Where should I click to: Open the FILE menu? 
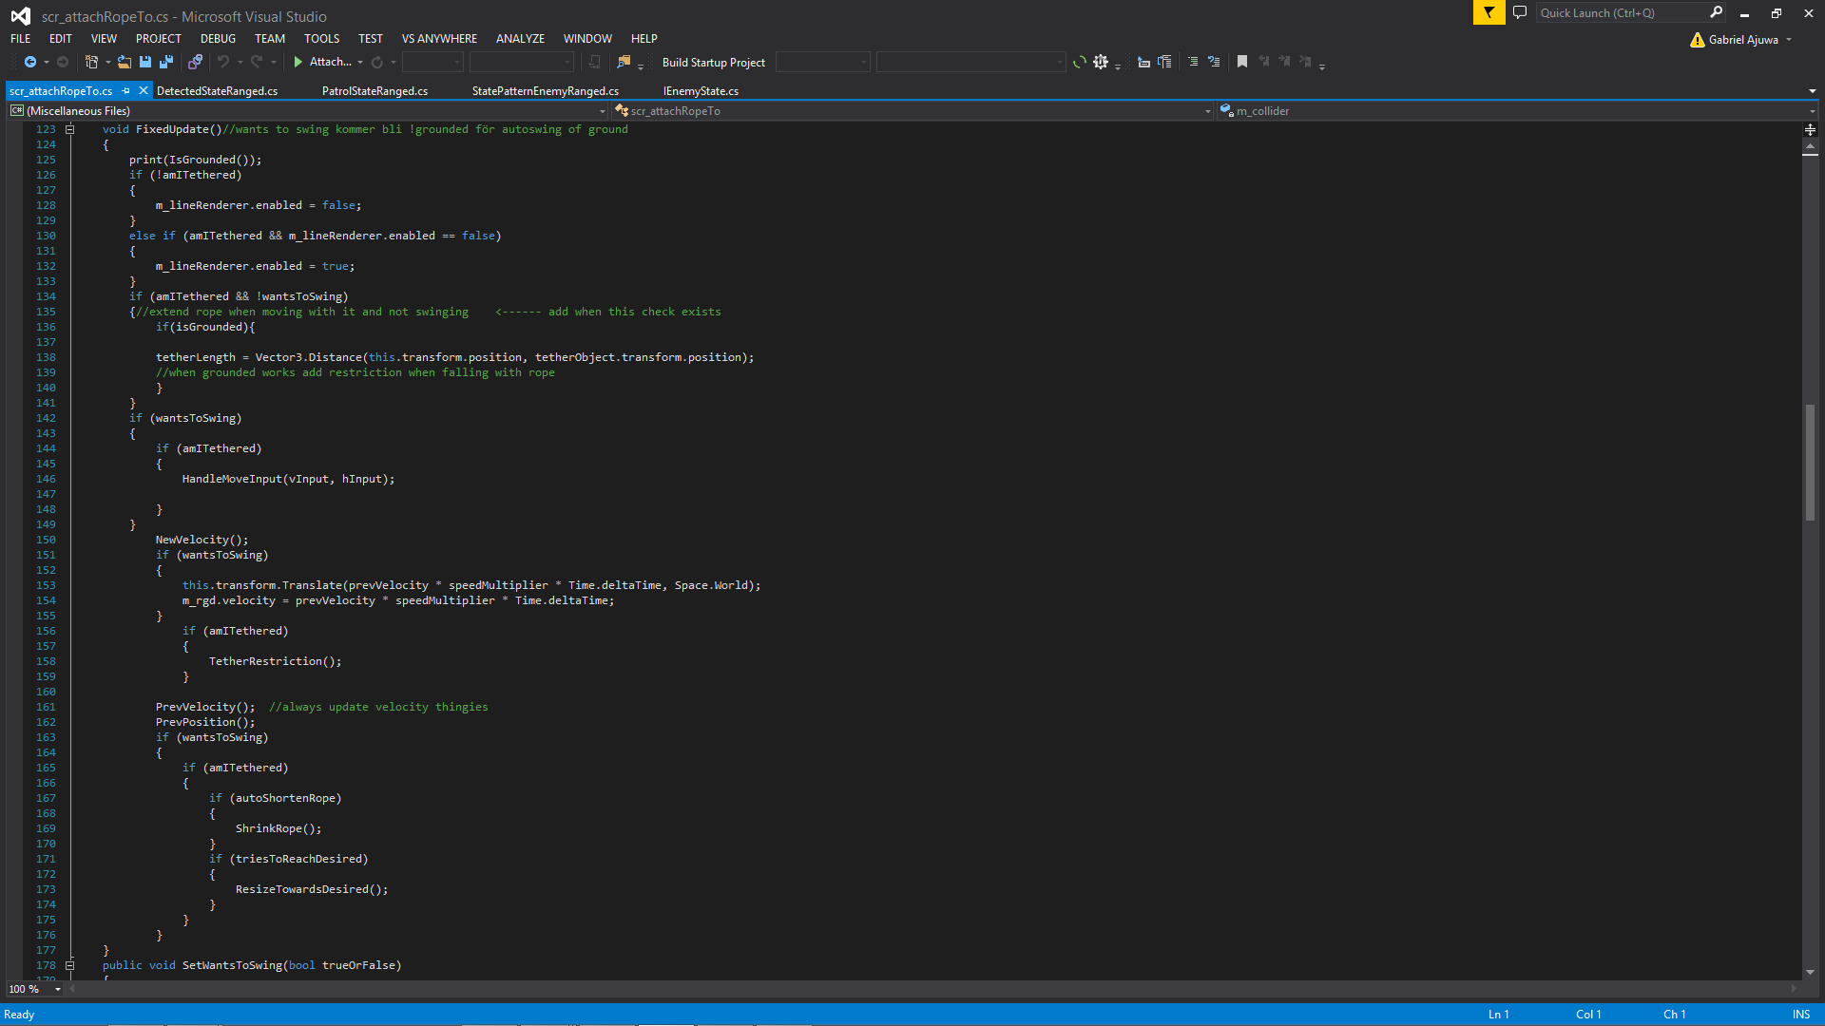20,39
